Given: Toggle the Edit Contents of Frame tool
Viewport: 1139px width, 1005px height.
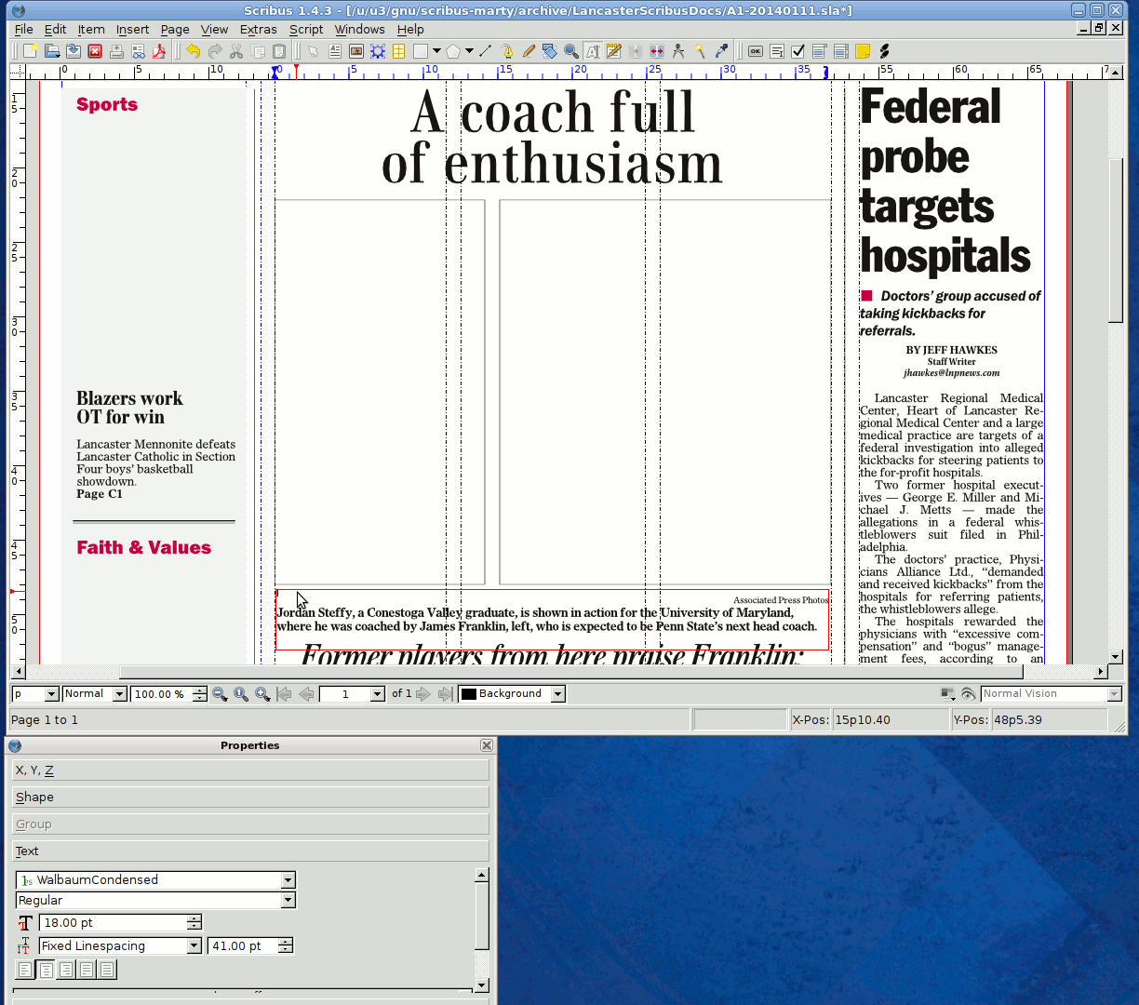Looking at the screenshot, I should click(593, 51).
